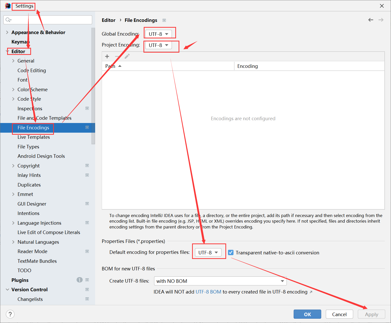Click project-level icon next to File Encodings breadcrumb

(164, 20)
